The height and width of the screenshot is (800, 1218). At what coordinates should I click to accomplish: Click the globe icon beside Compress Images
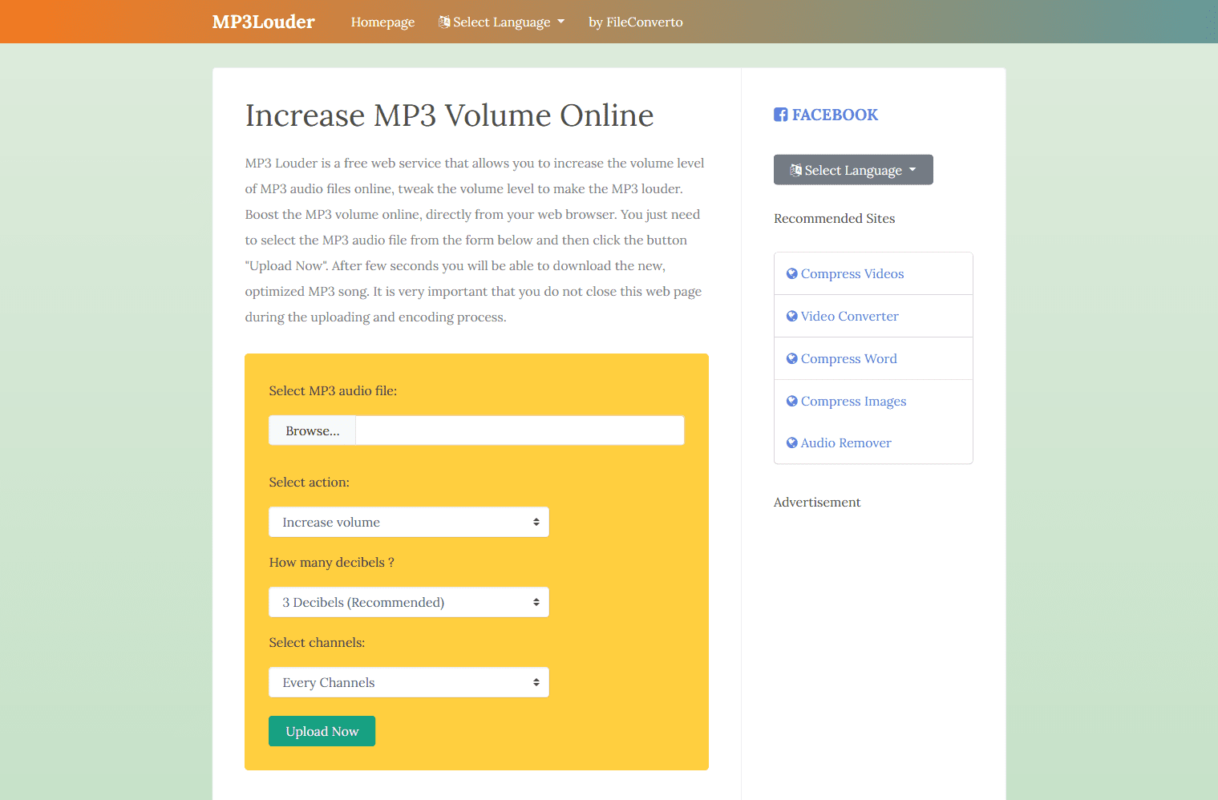[x=792, y=401]
